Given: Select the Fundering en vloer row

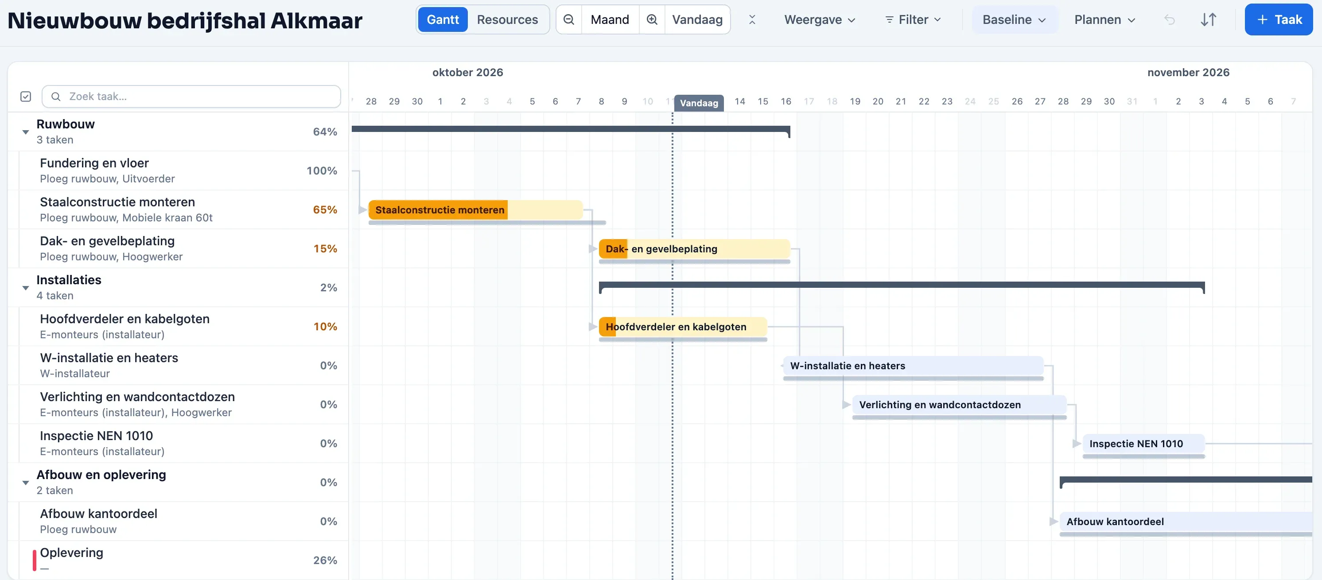Looking at the screenshot, I should (x=178, y=171).
